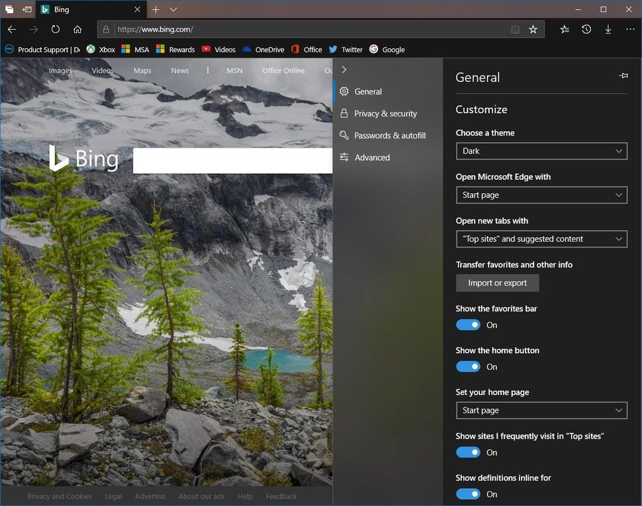Open the Open new tabs with dropdown
This screenshot has width=642, height=506.
(x=541, y=239)
